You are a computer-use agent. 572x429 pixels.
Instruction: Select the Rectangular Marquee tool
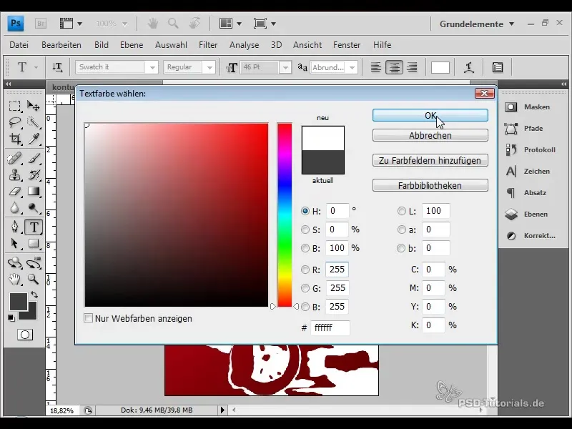(x=14, y=106)
